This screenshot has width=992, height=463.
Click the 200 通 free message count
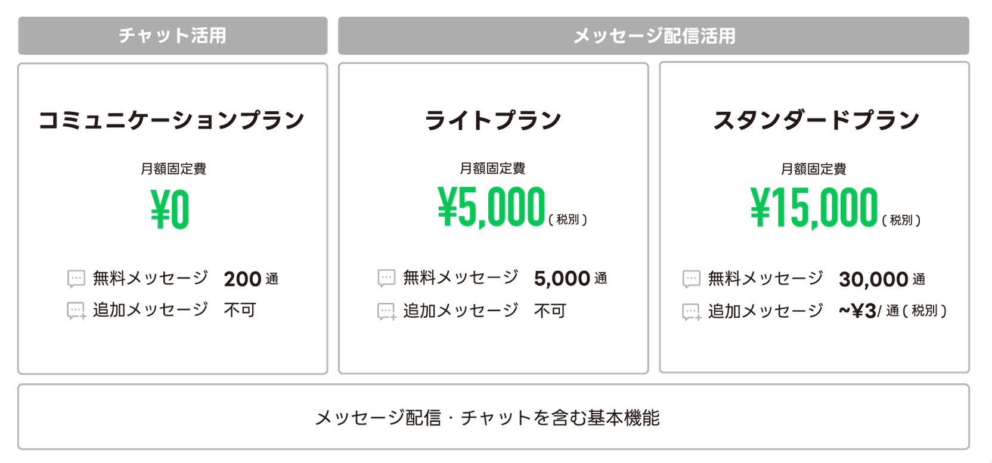click(x=251, y=279)
